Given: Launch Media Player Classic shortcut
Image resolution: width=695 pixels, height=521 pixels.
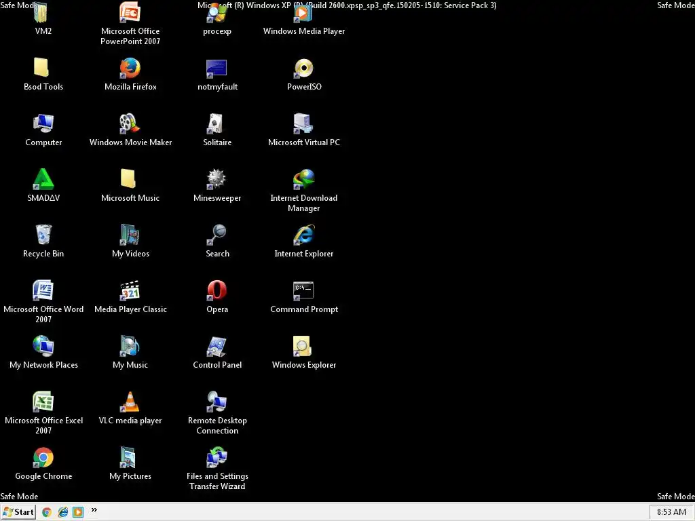Looking at the screenshot, I should [x=130, y=290].
